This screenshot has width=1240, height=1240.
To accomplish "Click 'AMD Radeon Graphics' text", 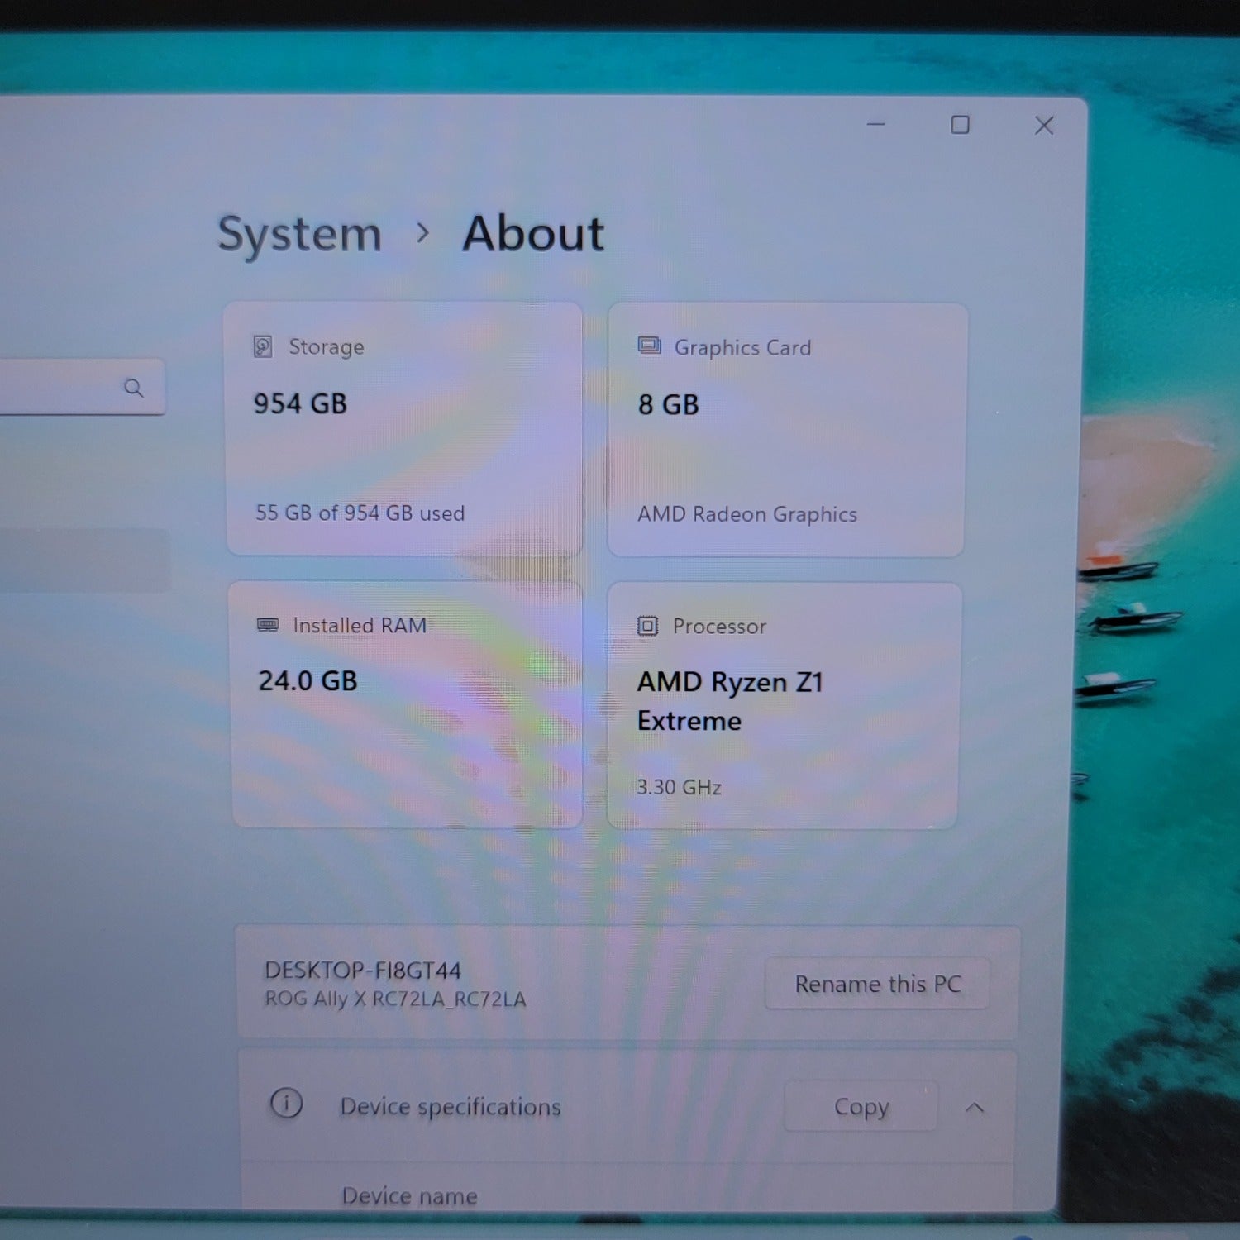I will [746, 514].
